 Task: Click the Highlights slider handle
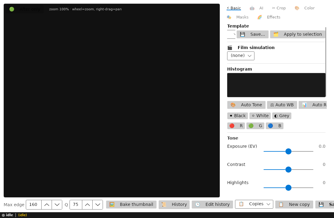coord(288,188)
